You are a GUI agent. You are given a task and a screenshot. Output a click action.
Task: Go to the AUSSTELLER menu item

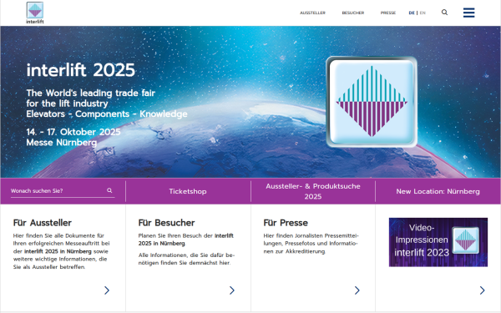[x=312, y=13]
